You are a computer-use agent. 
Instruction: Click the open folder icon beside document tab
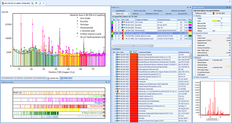click(x=36, y=3)
